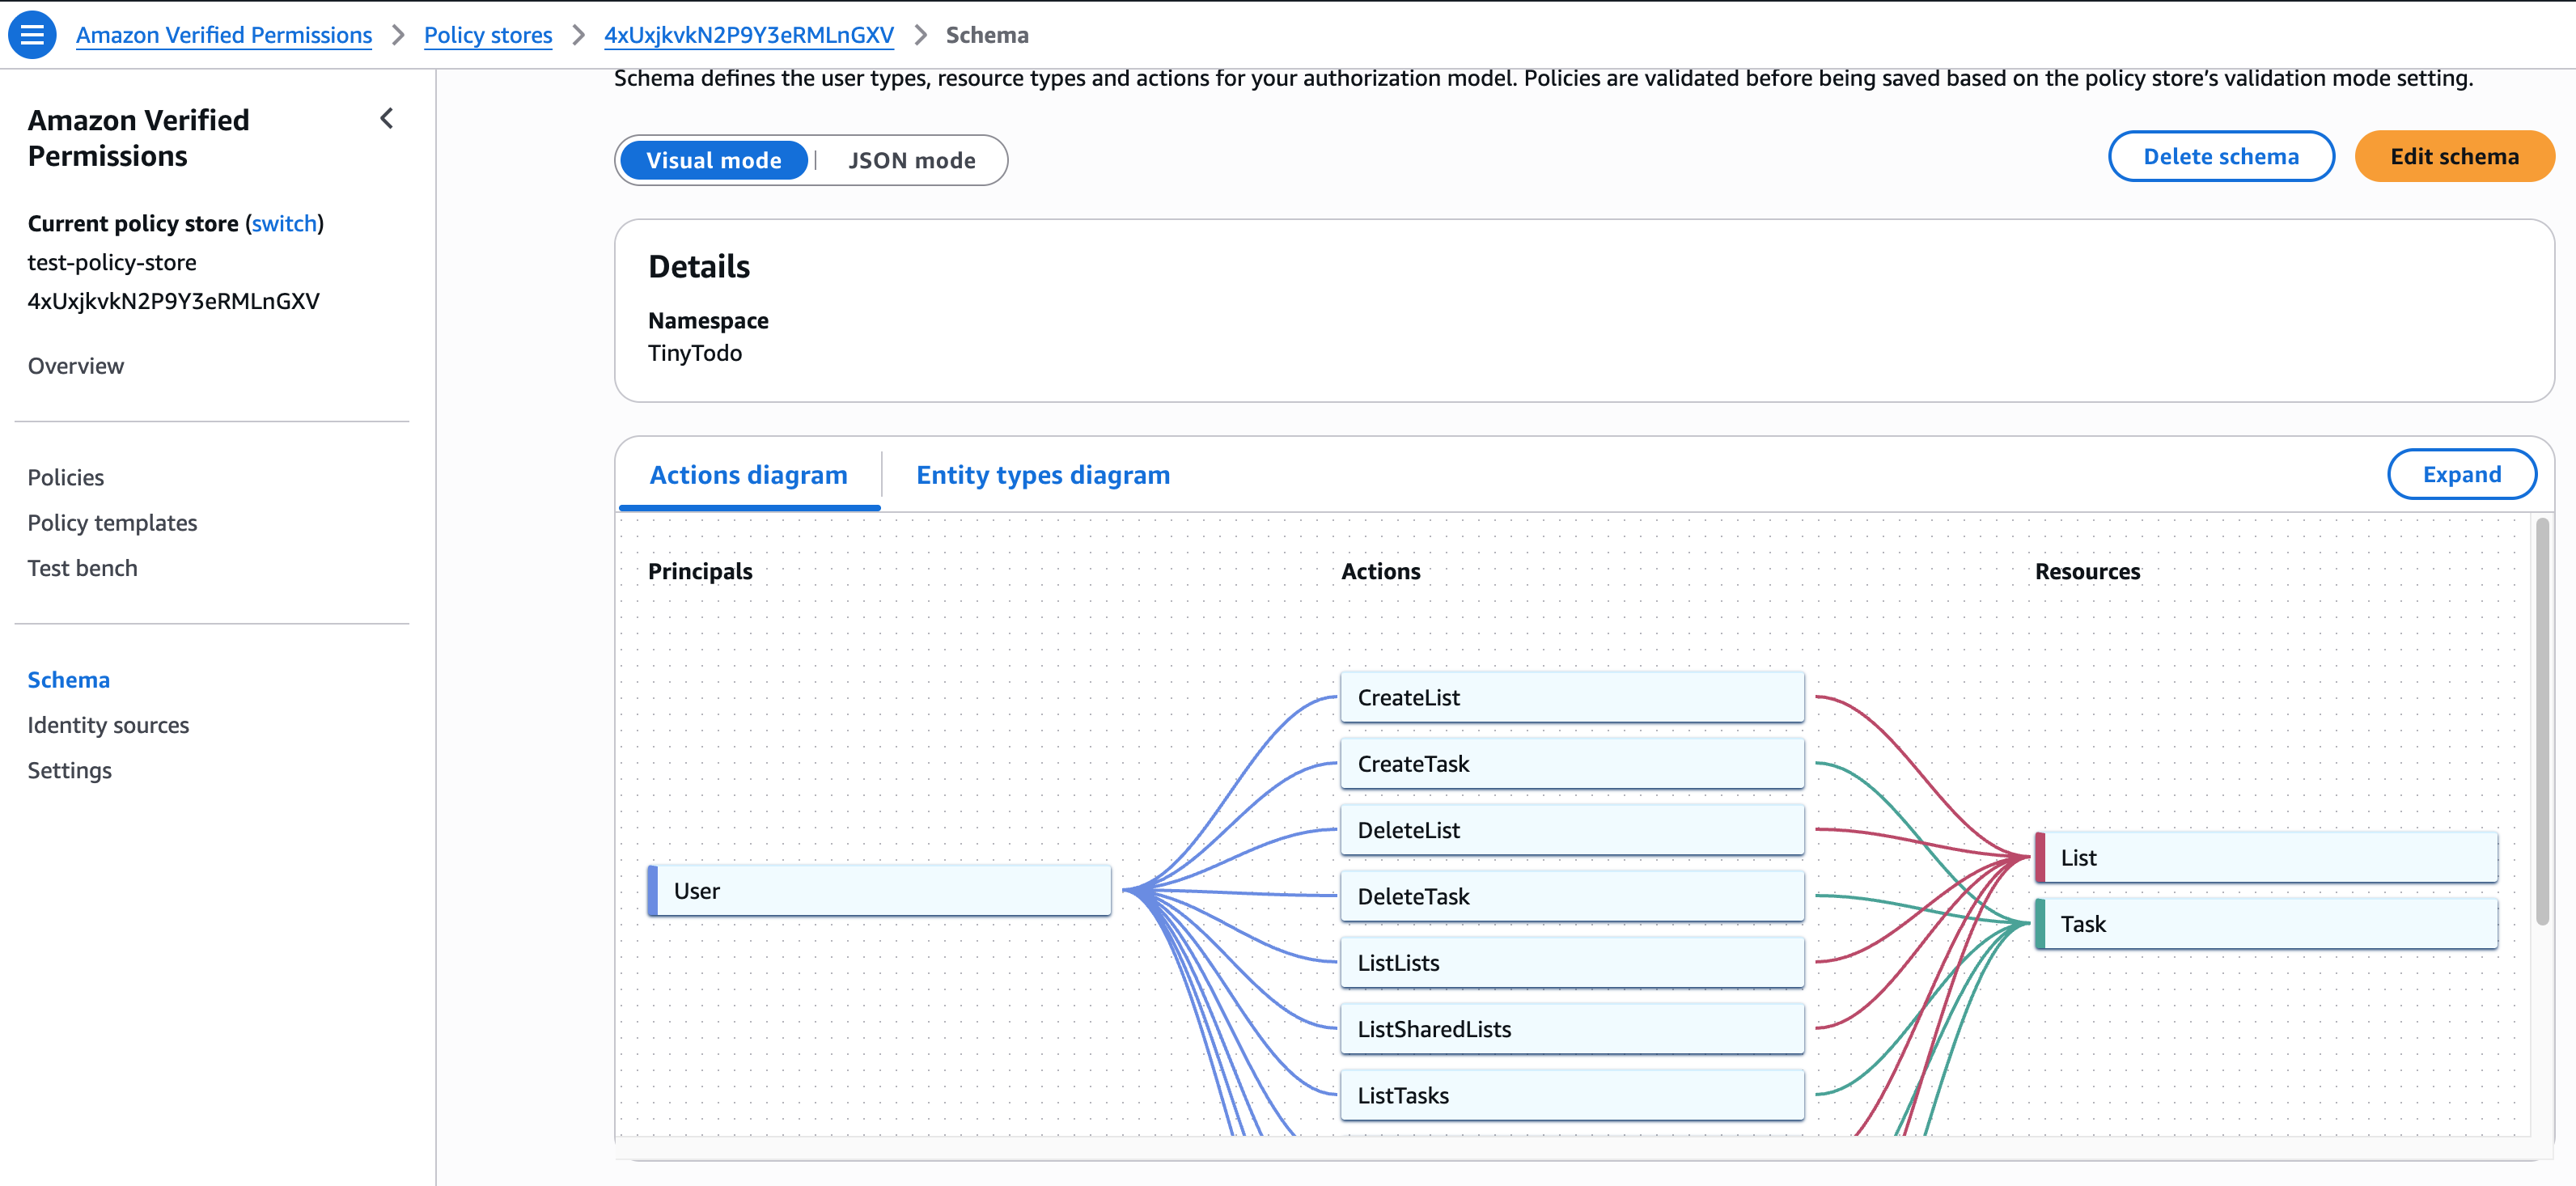The width and height of the screenshot is (2576, 1186).
Task: Click the User principal node
Action: (879, 890)
